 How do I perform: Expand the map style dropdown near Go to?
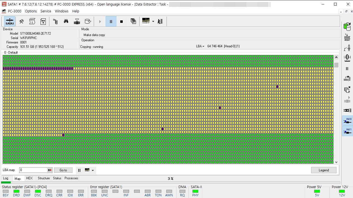point(93,170)
